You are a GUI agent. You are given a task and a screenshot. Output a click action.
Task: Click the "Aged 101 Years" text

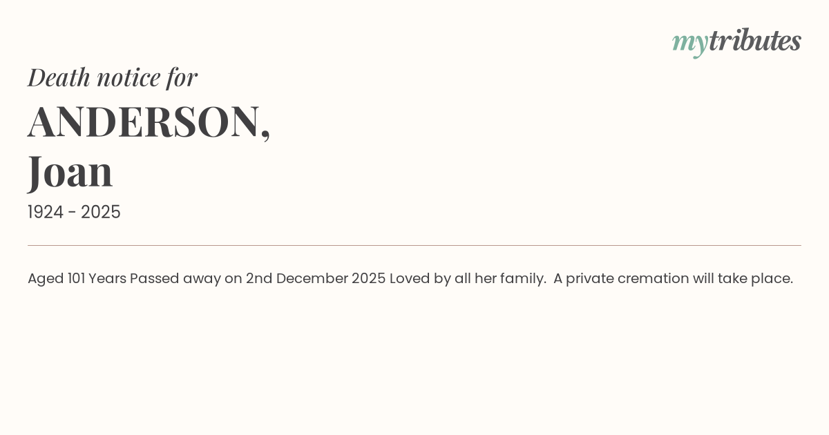pos(77,278)
